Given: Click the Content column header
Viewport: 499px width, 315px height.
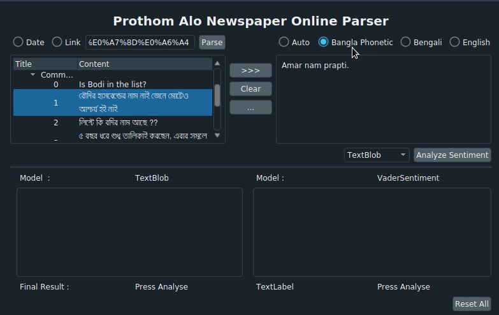Looking at the screenshot, I should click(x=145, y=64).
